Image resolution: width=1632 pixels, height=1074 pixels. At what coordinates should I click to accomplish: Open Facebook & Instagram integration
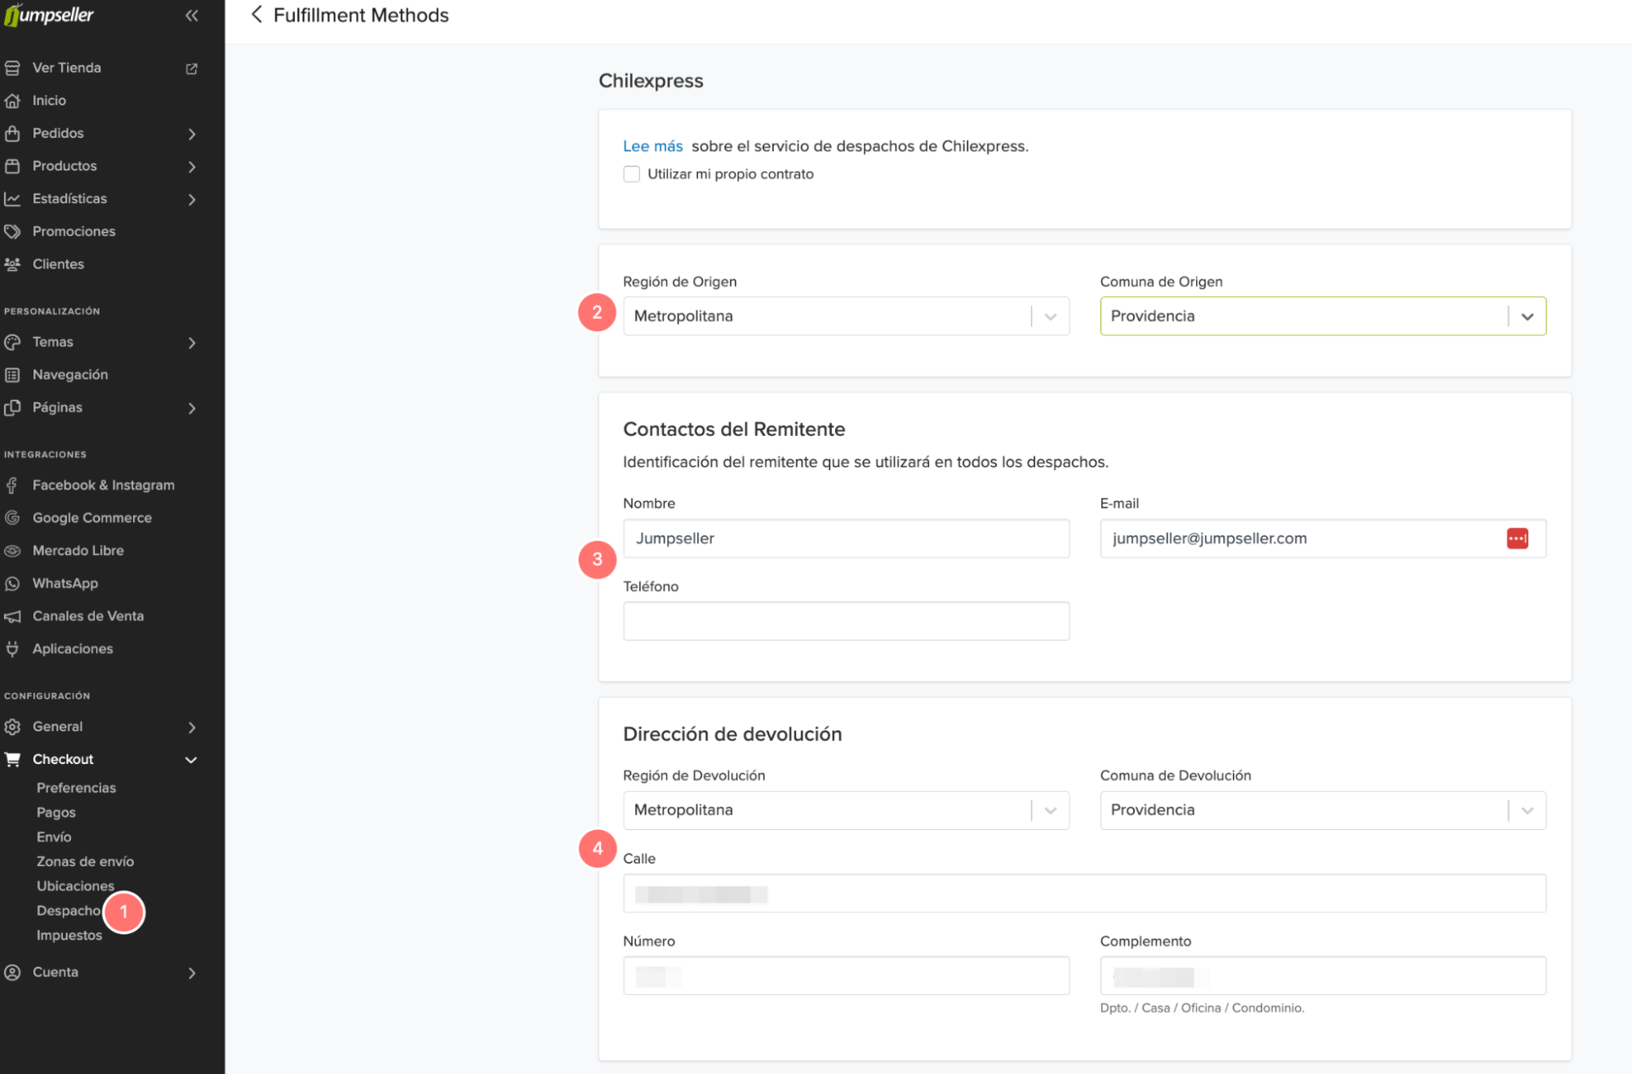tap(104, 486)
